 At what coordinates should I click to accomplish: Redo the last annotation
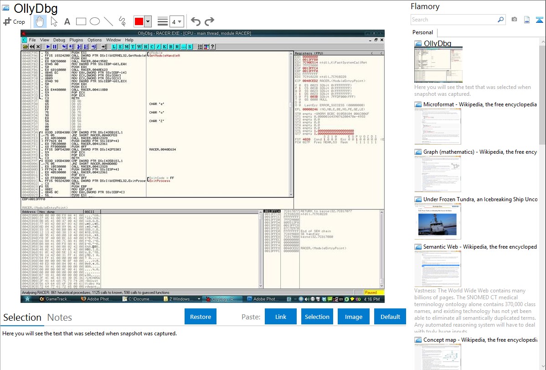coord(209,21)
